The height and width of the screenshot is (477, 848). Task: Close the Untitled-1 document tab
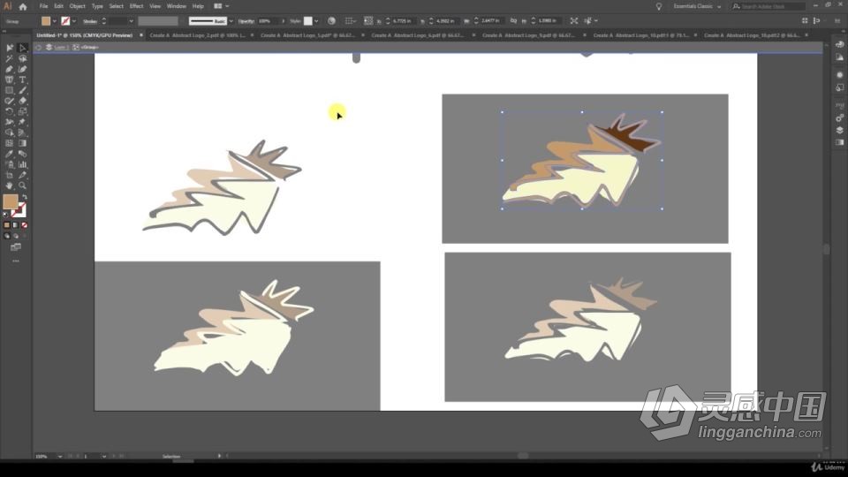click(141, 35)
